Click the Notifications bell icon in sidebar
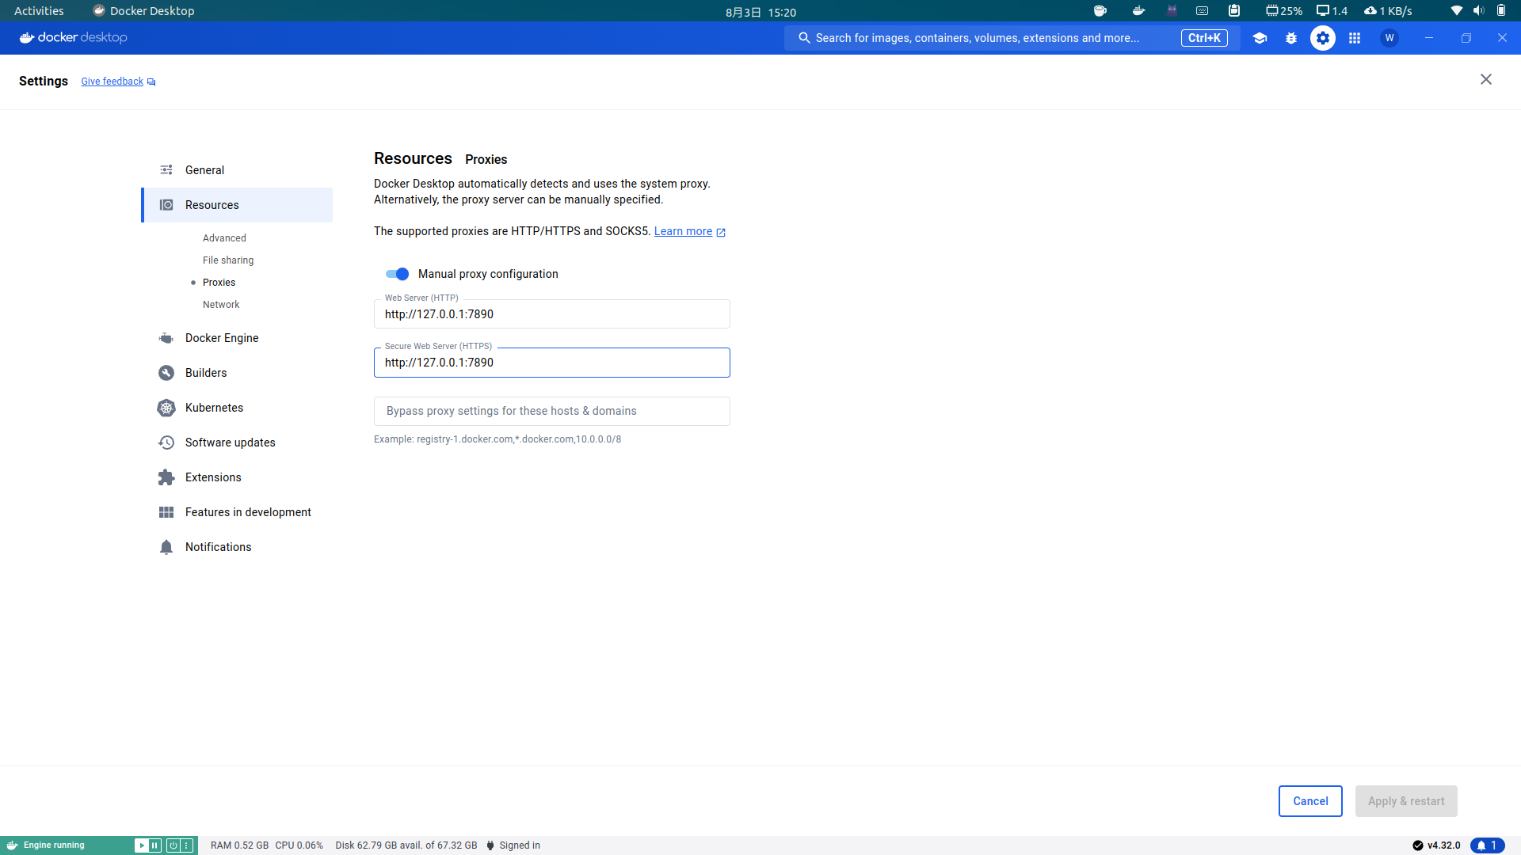 166,547
